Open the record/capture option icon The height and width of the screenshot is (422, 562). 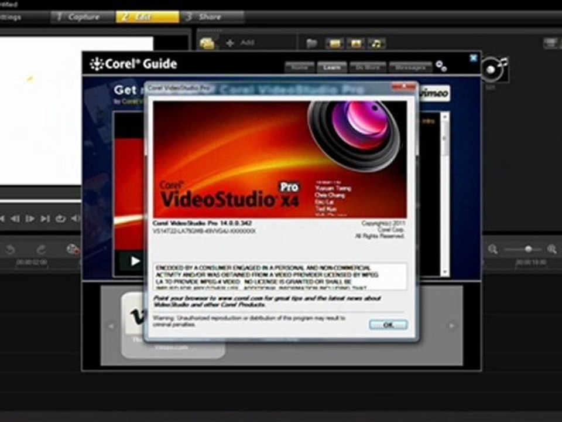[73, 249]
